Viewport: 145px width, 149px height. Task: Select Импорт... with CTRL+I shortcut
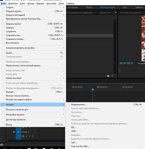33,92
